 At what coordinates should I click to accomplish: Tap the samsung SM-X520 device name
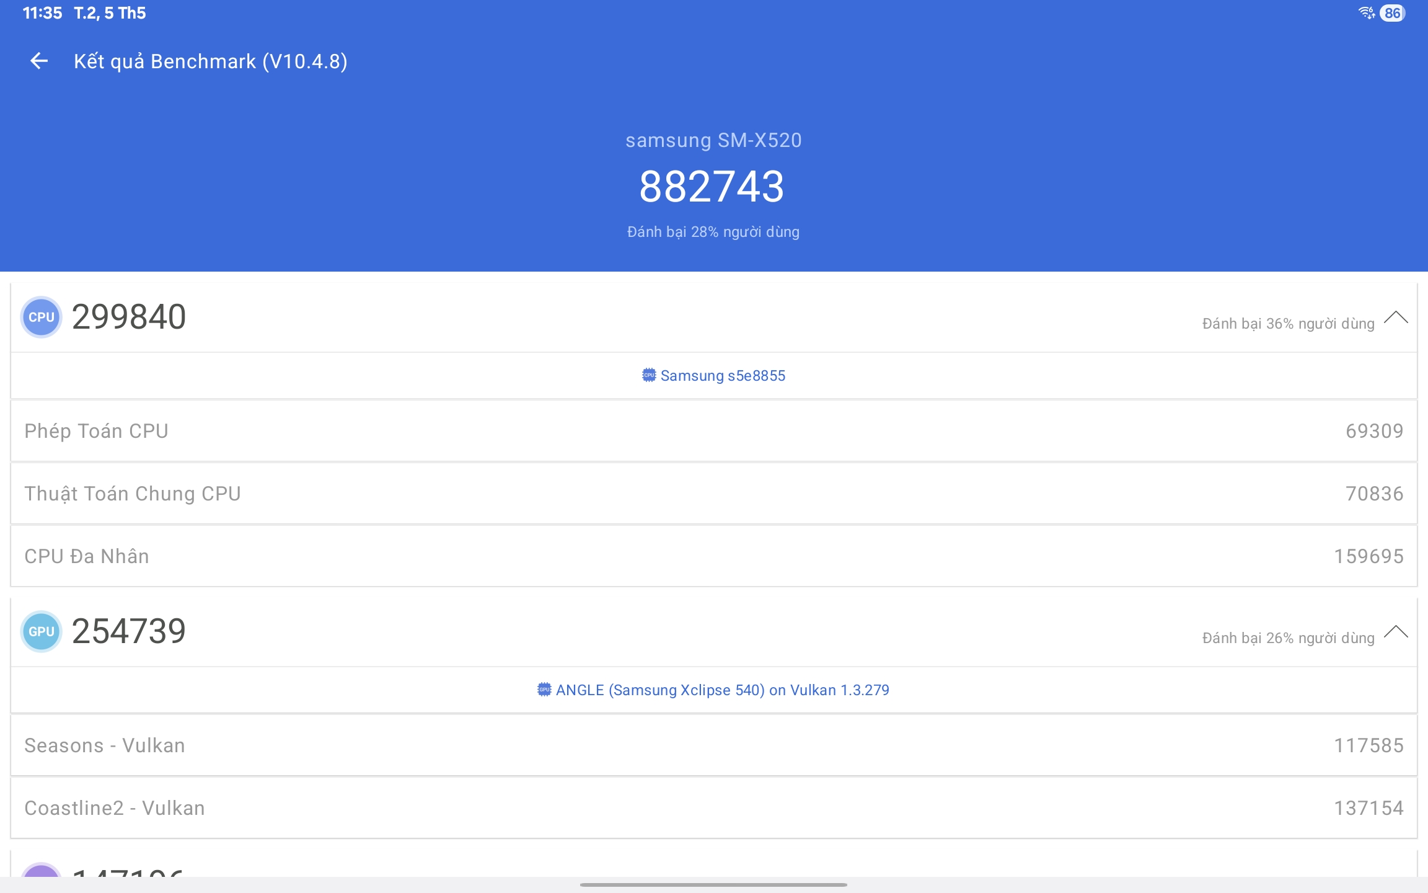pos(713,140)
